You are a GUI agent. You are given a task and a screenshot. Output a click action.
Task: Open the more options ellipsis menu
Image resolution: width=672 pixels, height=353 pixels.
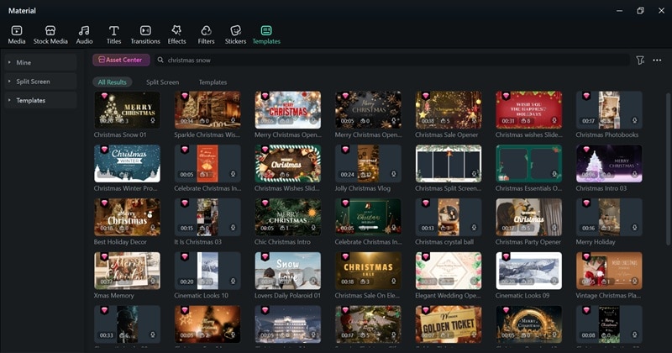657,61
